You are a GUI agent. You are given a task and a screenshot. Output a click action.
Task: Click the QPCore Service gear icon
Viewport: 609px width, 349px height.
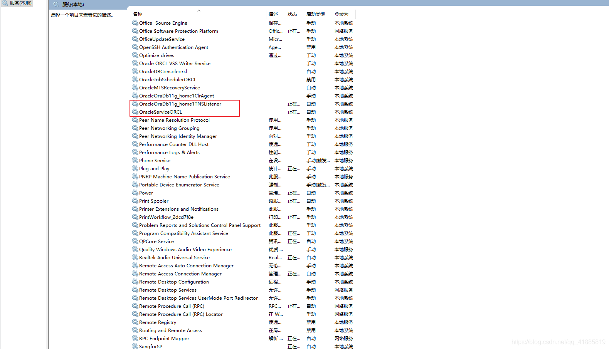pos(135,241)
